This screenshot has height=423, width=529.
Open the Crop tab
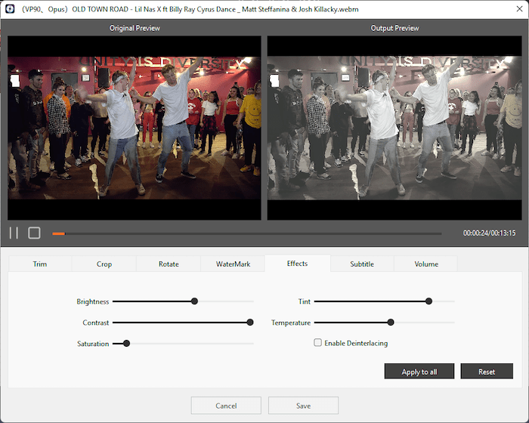(104, 264)
